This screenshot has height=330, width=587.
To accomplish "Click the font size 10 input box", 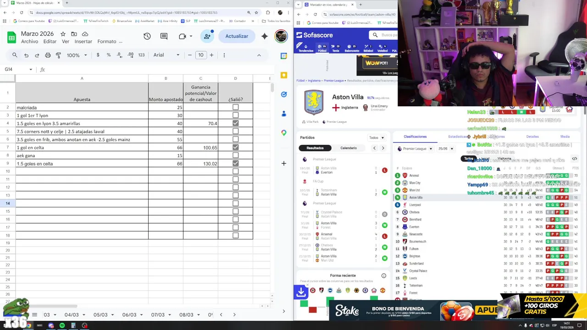I will [x=200, y=55].
